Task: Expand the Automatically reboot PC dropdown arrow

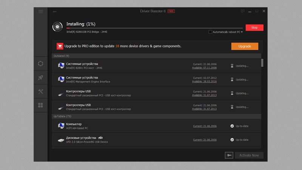Action: (242, 32)
